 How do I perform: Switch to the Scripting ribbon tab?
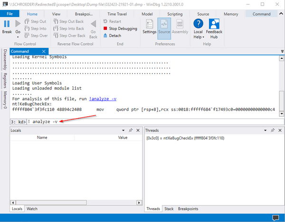point(175,14)
